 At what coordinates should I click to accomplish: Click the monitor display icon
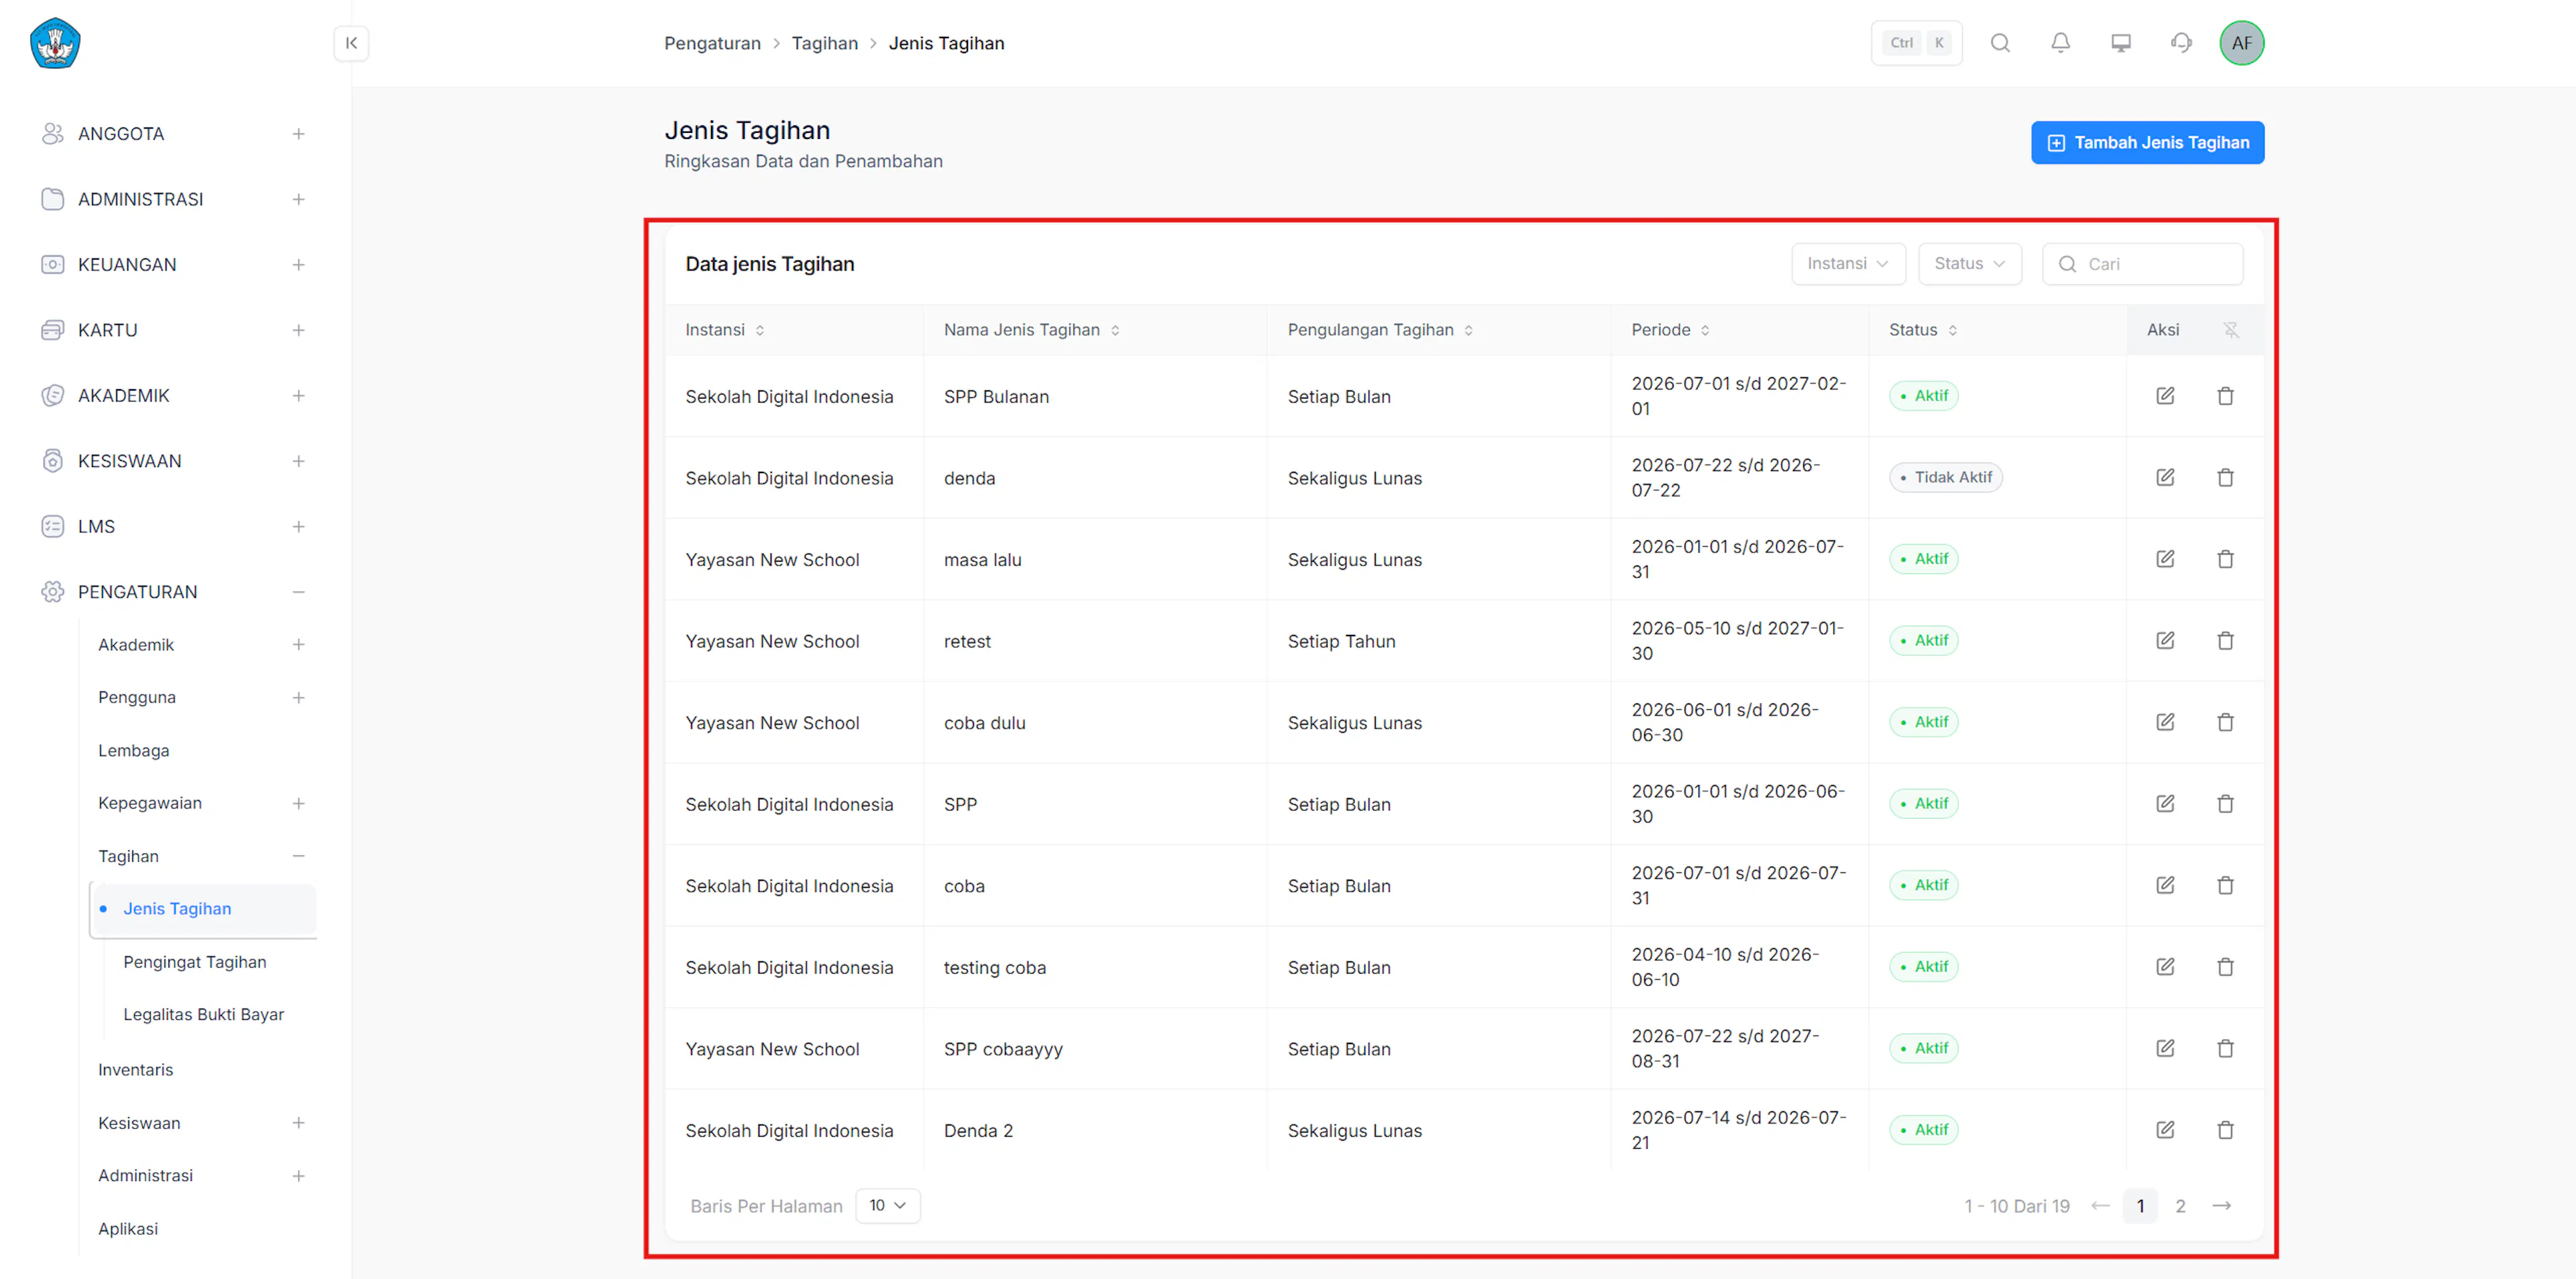2121,43
